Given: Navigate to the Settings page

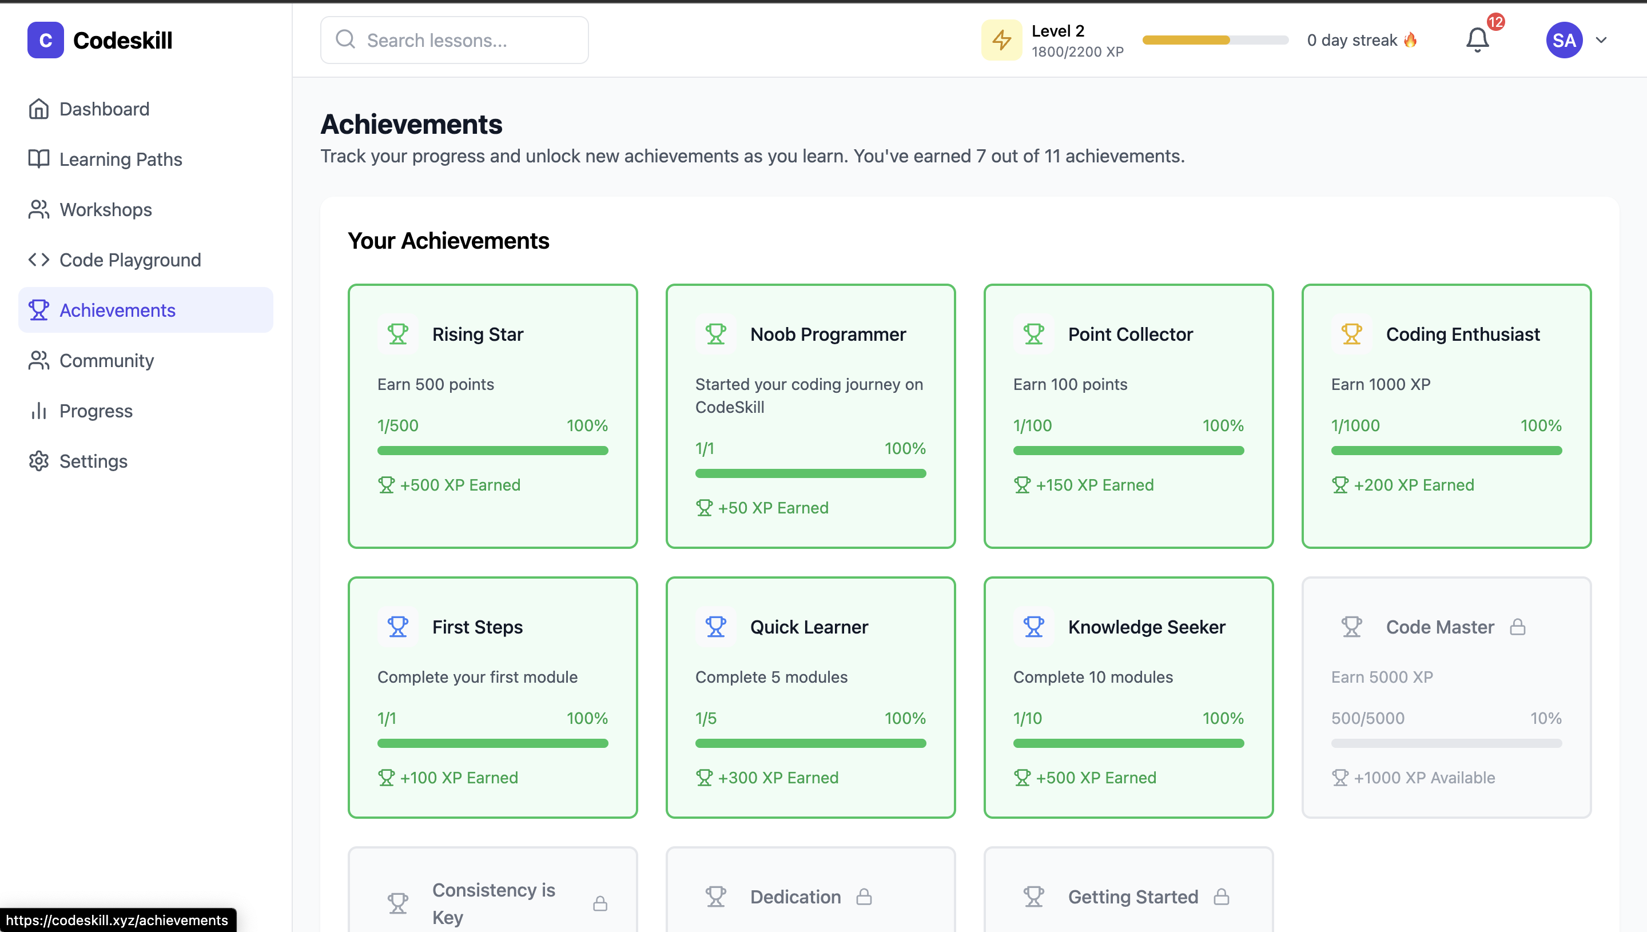Looking at the screenshot, I should 93,461.
